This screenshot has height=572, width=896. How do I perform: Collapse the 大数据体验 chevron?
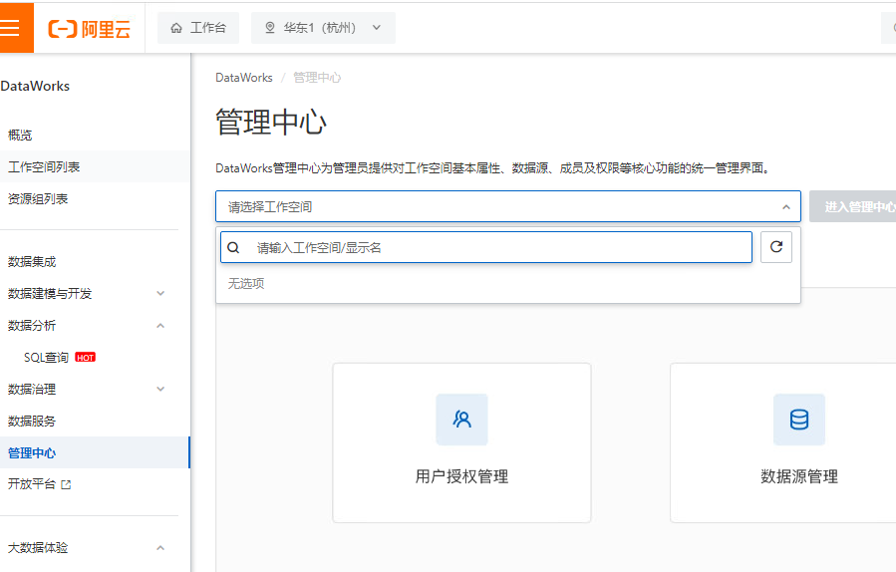coord(160,547)
